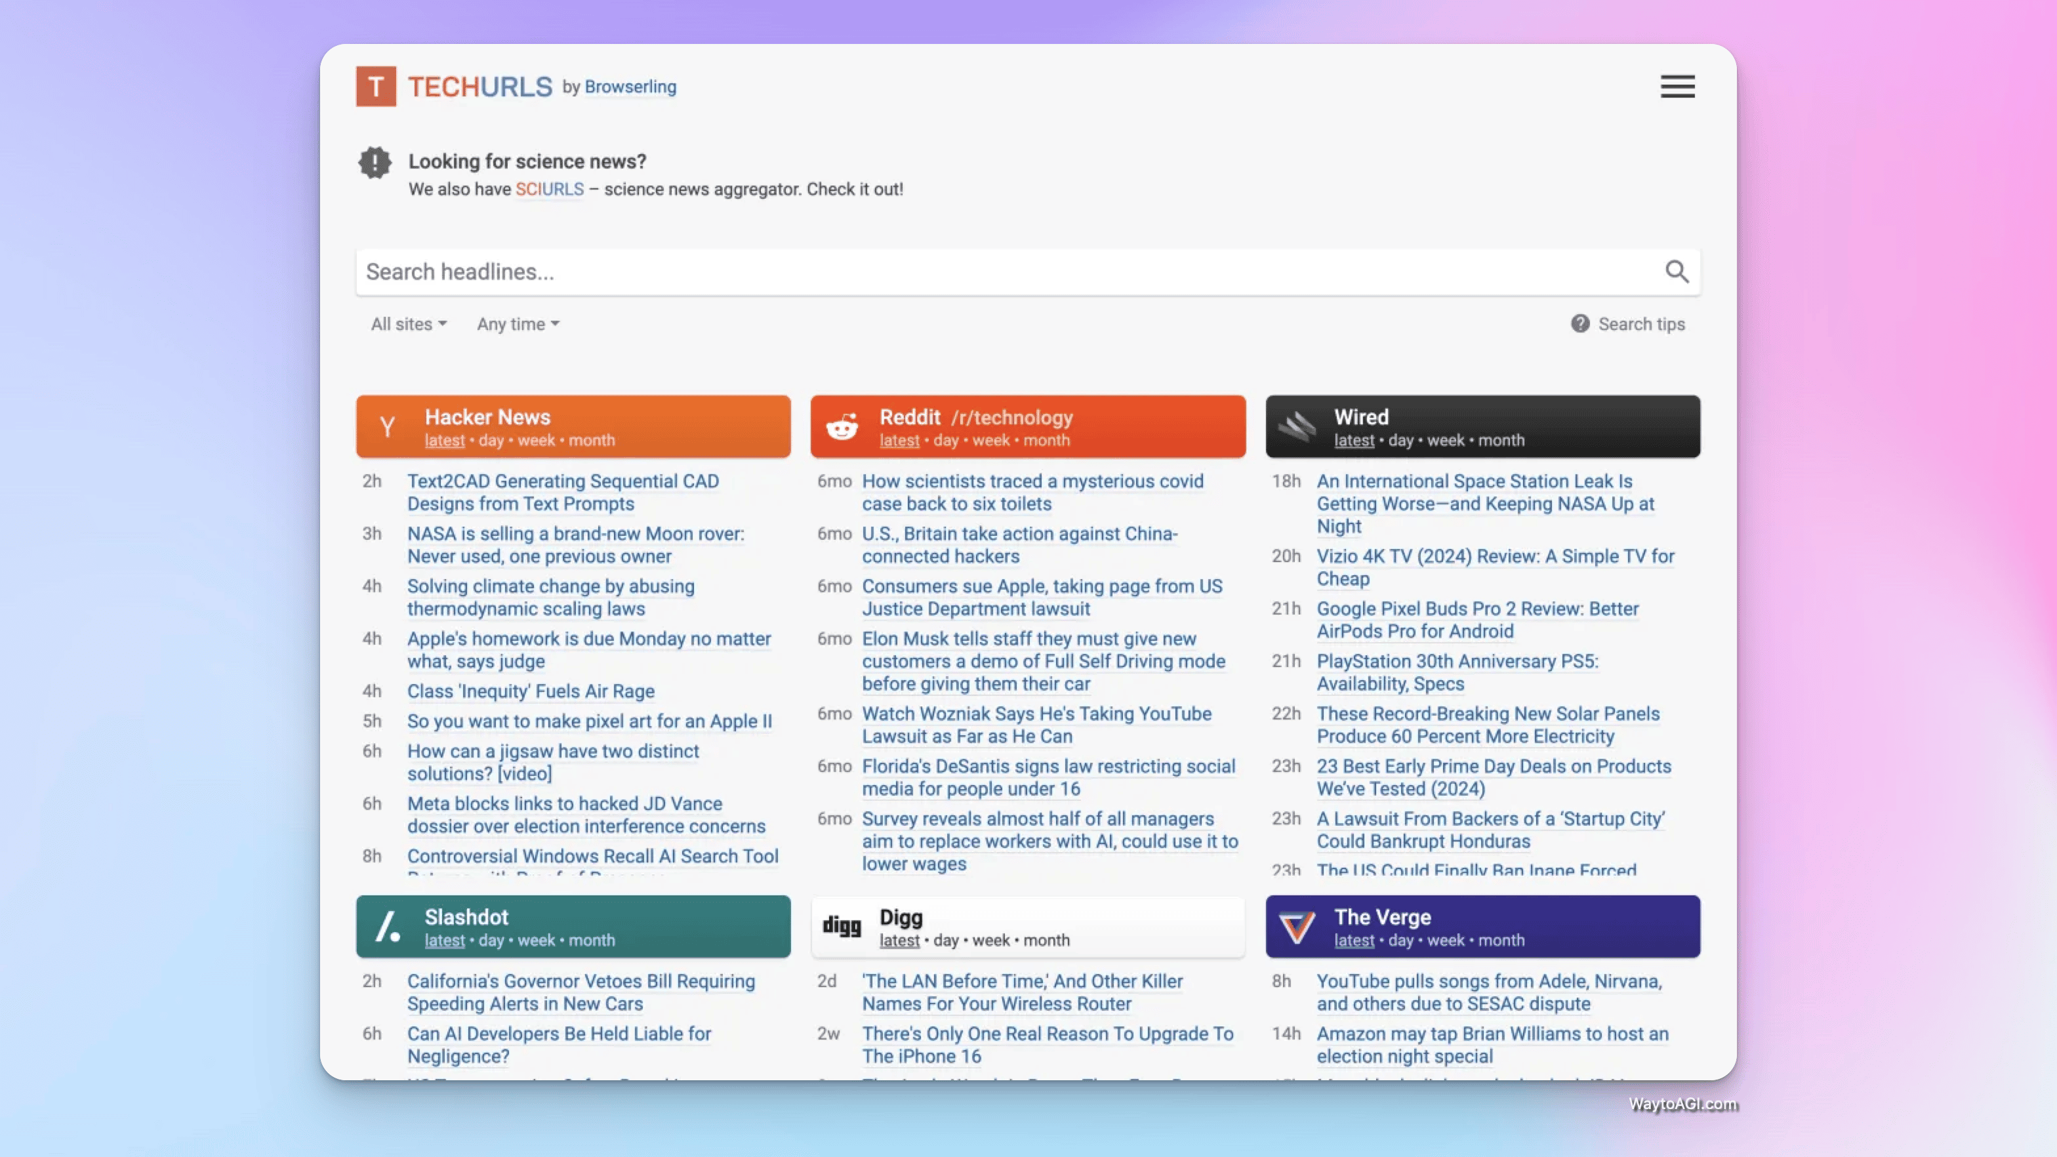This screenshot has height=1157, width=2057.
Task: Open 'Elon Musk tells staff' headline
Action: pyautogui.click(x=1044, y=661)
